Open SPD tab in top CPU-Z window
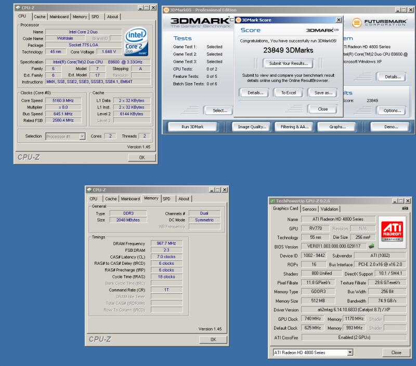Viewport: 416px width, 366px height. (x=95, y=17)
